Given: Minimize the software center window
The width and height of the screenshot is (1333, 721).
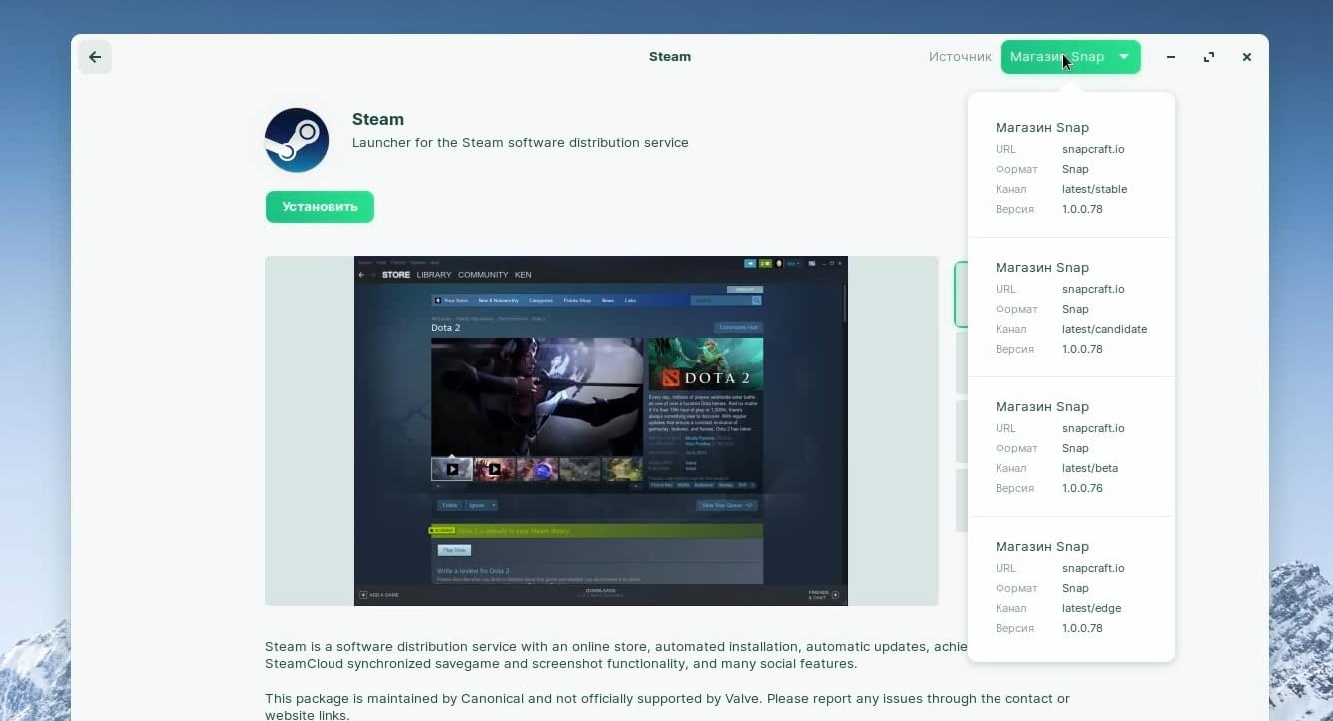Looking at the screenshot, I should click(1171, 57).
